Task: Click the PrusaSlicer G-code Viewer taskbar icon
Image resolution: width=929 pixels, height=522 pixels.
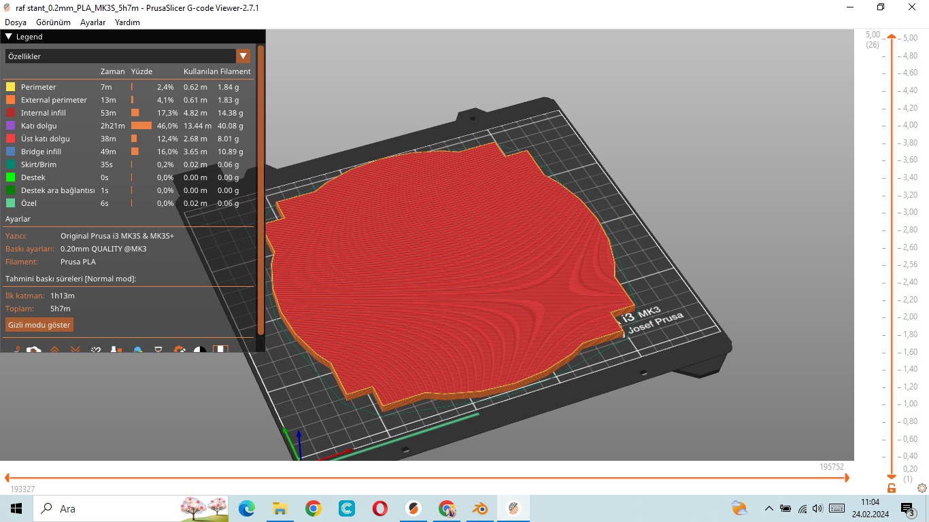Action: coord(513,508)
